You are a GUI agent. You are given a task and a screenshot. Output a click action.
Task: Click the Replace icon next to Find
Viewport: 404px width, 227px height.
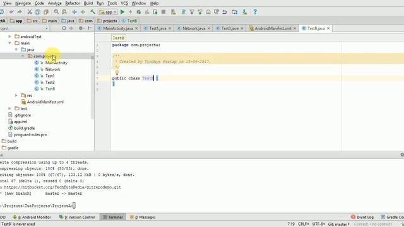point(64,12)
